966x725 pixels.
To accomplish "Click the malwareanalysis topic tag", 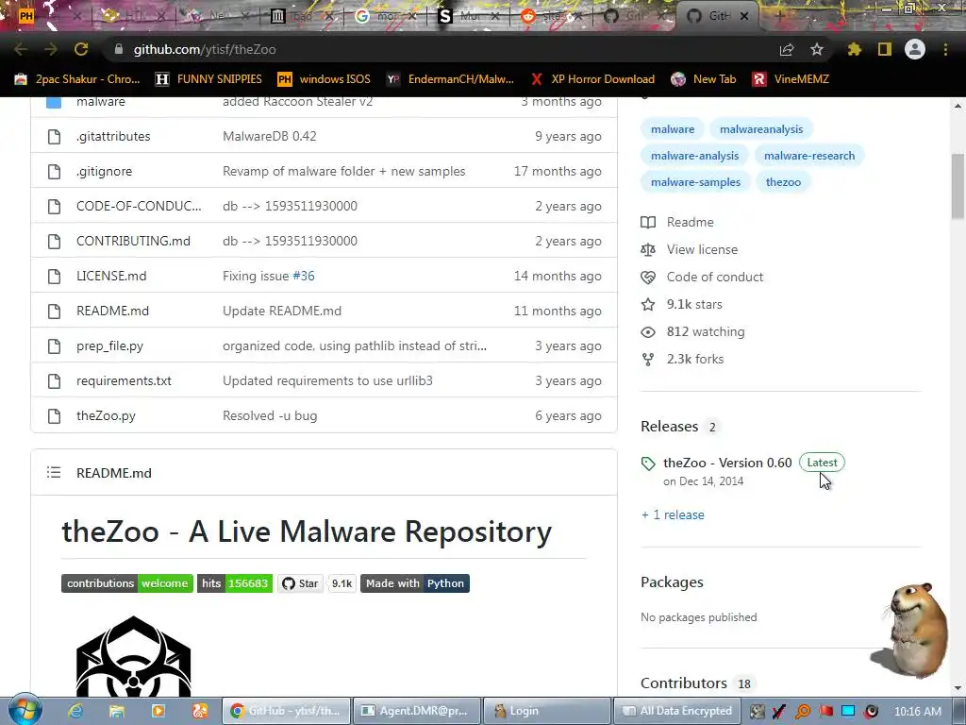I will point(761,128).
